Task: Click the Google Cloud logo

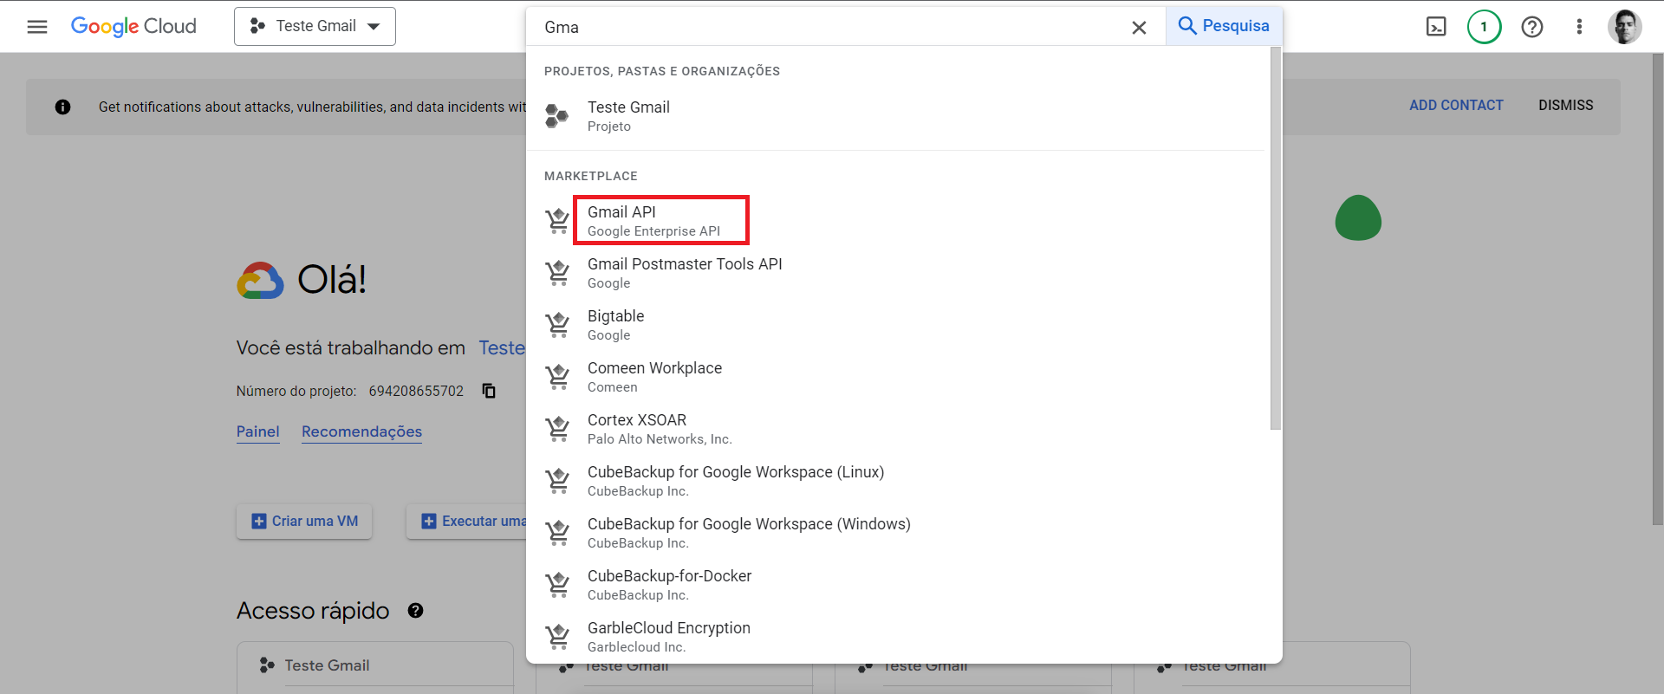Action: click(x=133, y=27)
